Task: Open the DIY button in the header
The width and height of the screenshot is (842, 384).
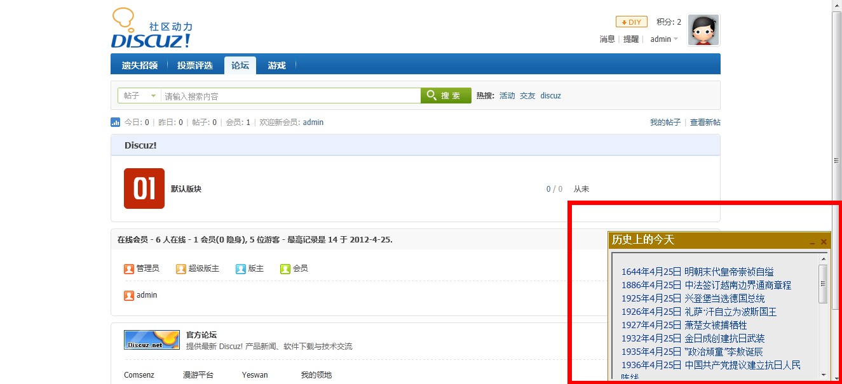Action: pyautogui.click(x=632, y=22)
